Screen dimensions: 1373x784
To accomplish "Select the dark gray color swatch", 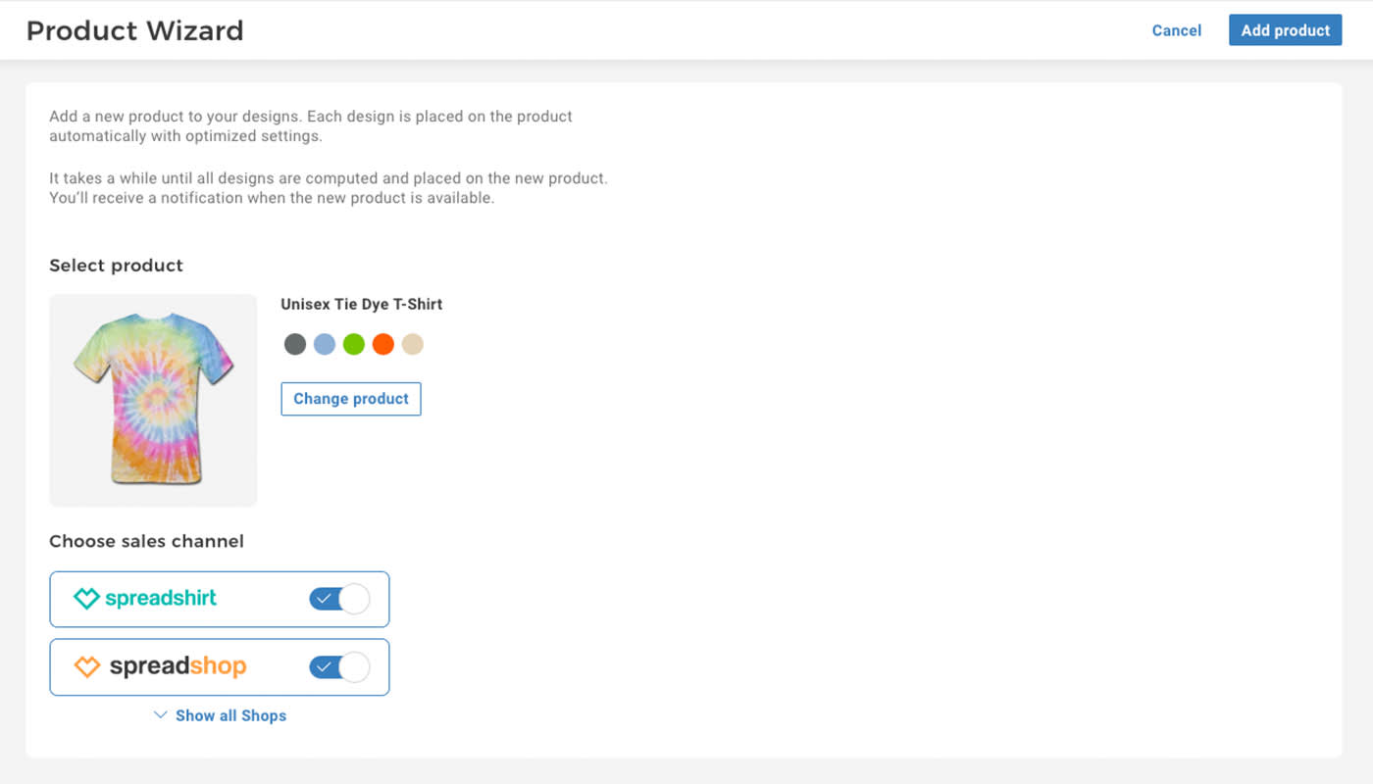I will pyautogui.click(x=295, y=344).
